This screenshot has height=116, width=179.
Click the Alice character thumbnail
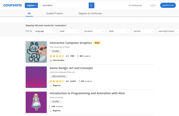click(36, 102)
